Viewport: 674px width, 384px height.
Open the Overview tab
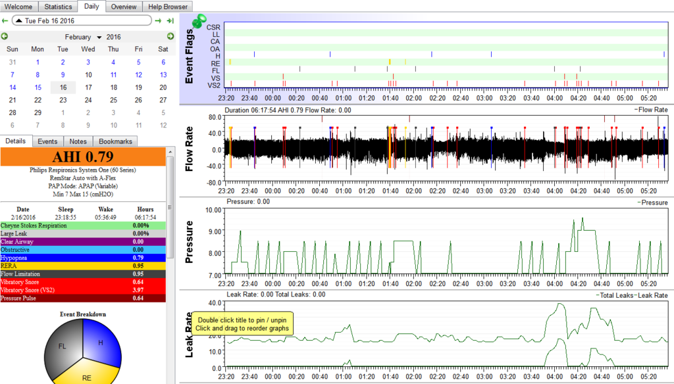coord(124,7)
